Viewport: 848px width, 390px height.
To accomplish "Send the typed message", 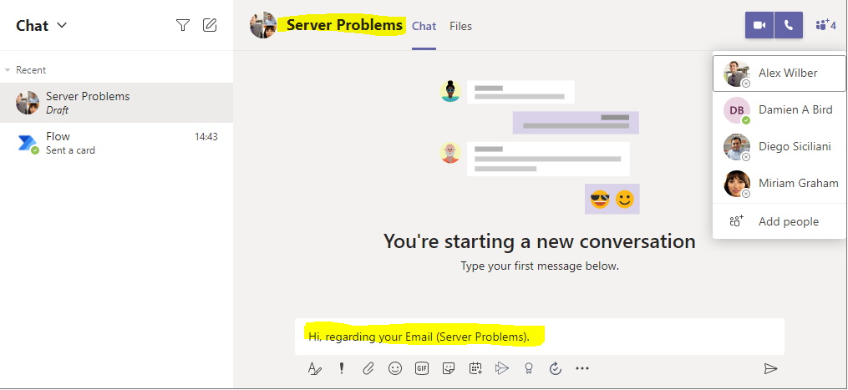I will tap(770, 368).
